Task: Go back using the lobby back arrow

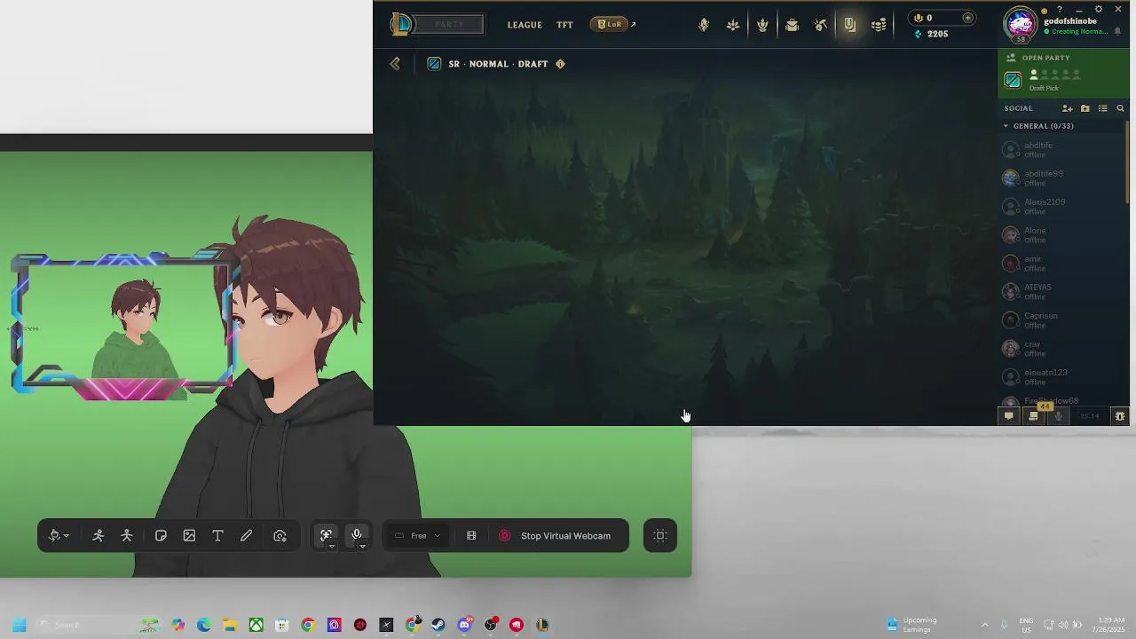Action: [395, 64]
